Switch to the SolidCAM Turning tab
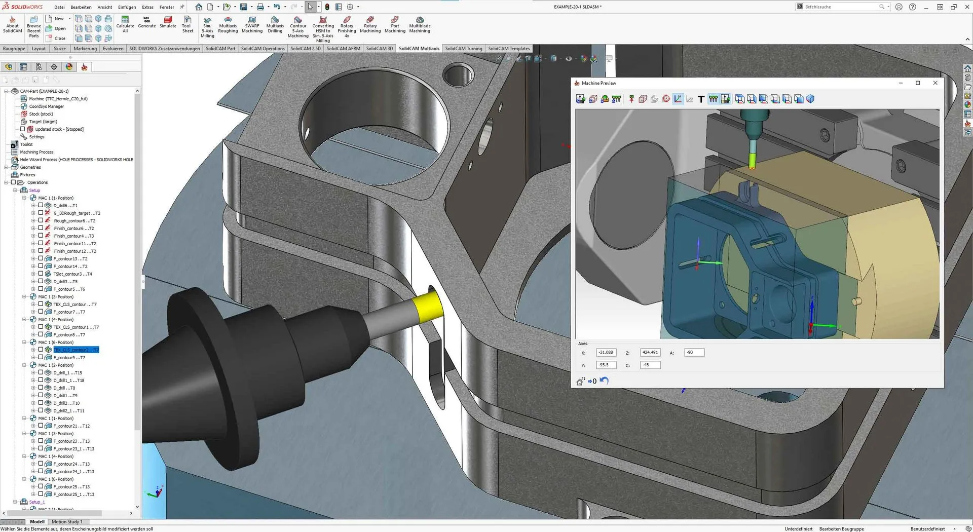The image size is (973, 532). tap(463, 49)
